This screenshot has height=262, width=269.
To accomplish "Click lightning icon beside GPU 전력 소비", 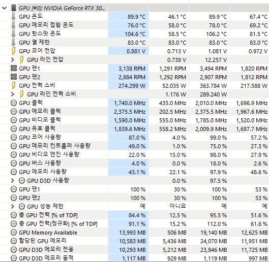I will (13, 85).
